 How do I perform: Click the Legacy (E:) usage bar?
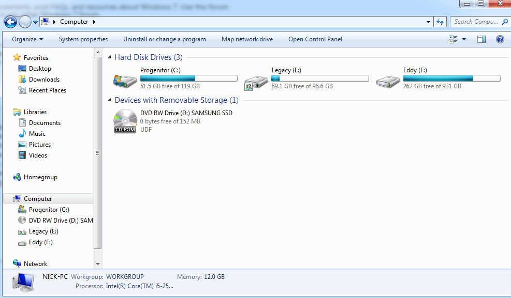[320, 79]
